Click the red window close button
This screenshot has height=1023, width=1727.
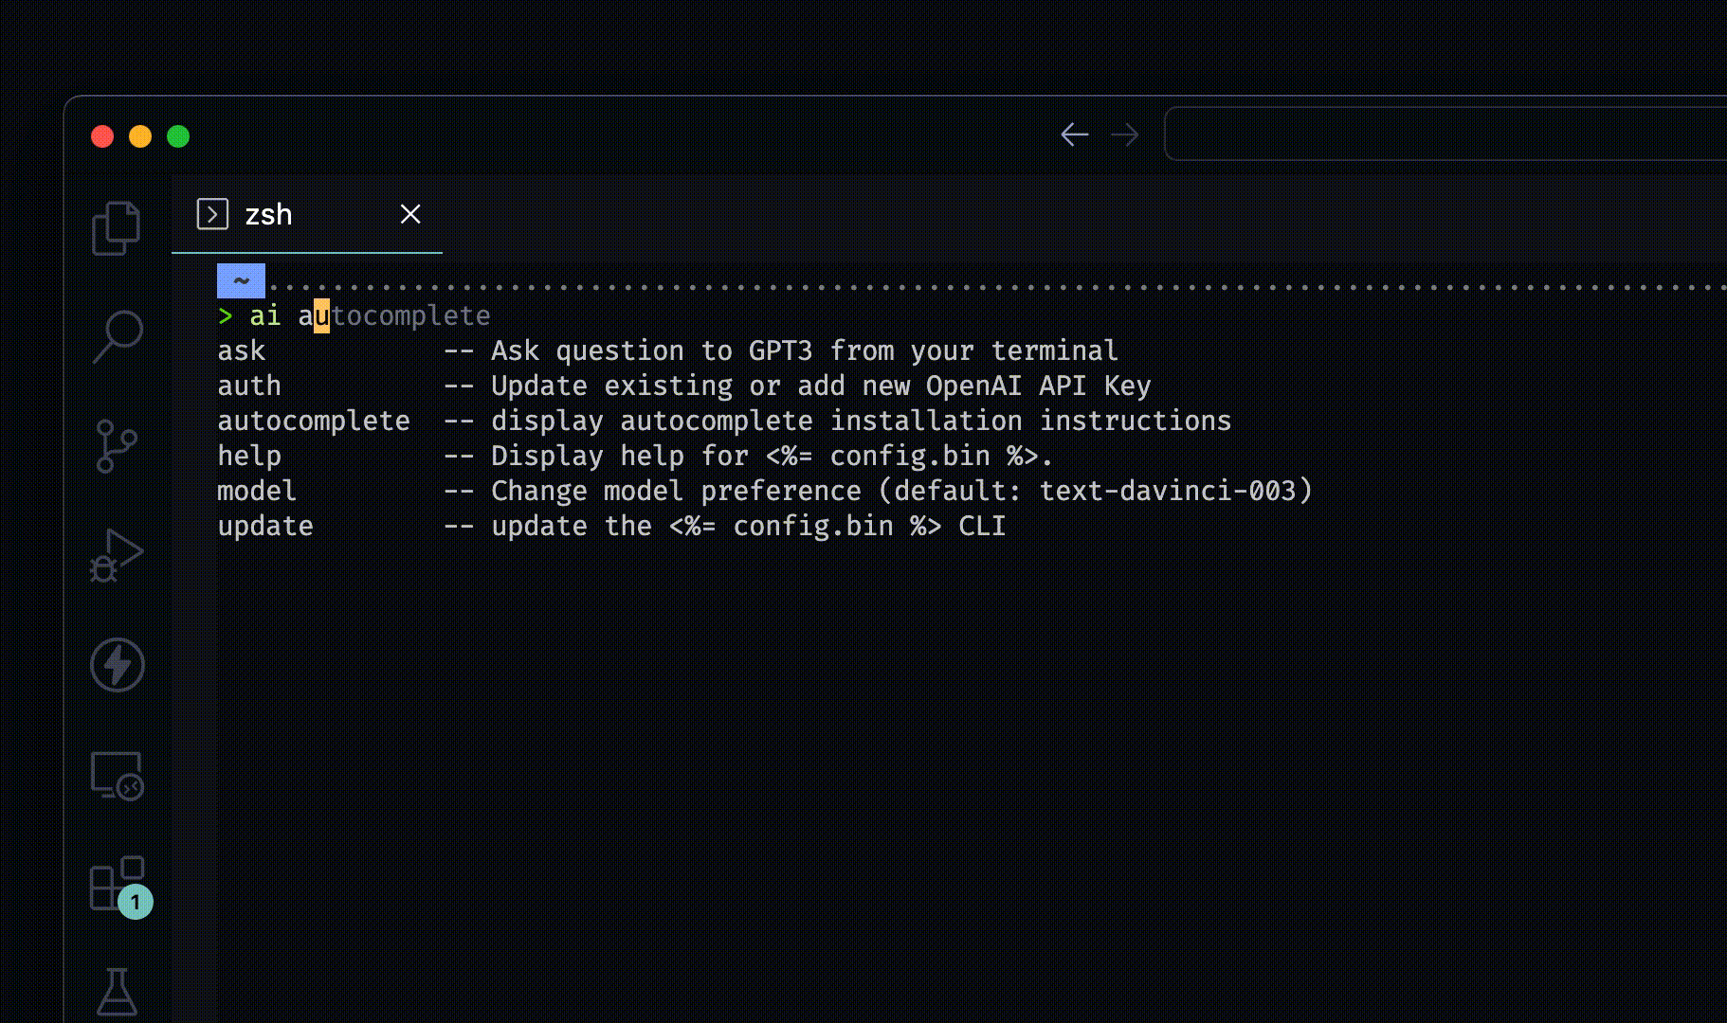pos(102,136)
